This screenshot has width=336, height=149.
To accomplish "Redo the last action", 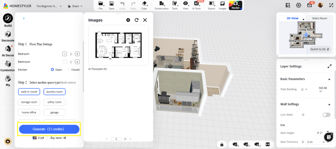I will pos(133,5).
